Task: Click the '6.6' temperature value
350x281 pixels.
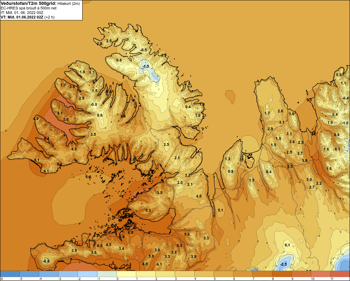Action: pos(100,246)
